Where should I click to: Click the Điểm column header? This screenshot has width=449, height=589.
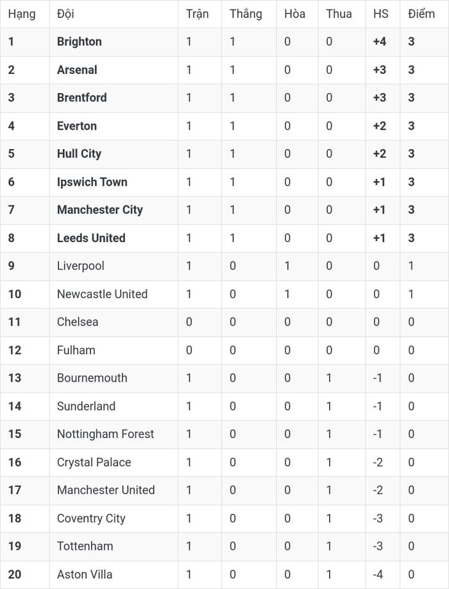tap(421, 14)
